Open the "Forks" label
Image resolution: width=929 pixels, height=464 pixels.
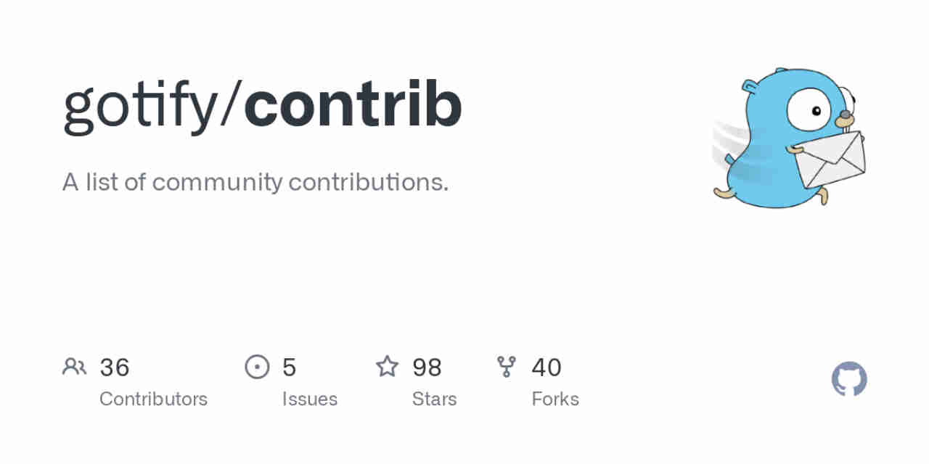[x=555, y=399]
